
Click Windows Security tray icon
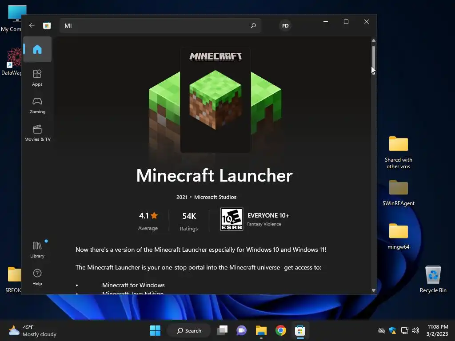[x=393, y=330]
